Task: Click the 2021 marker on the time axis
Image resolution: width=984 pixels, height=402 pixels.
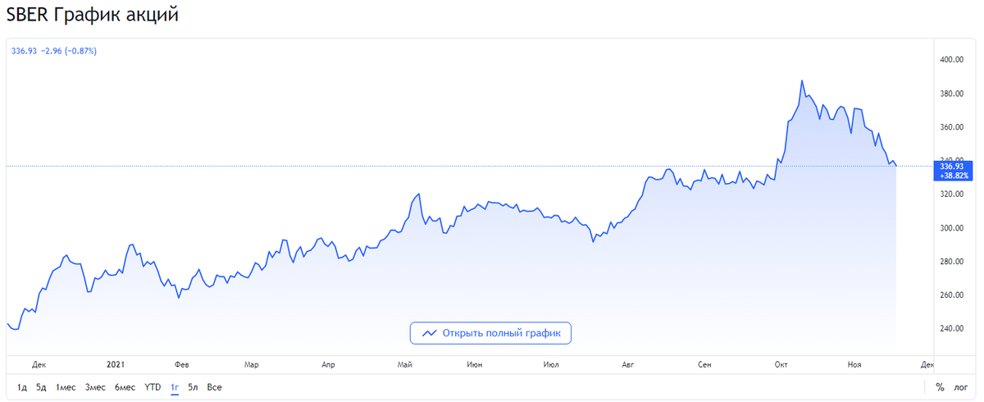Action: [x=117, y=364]
